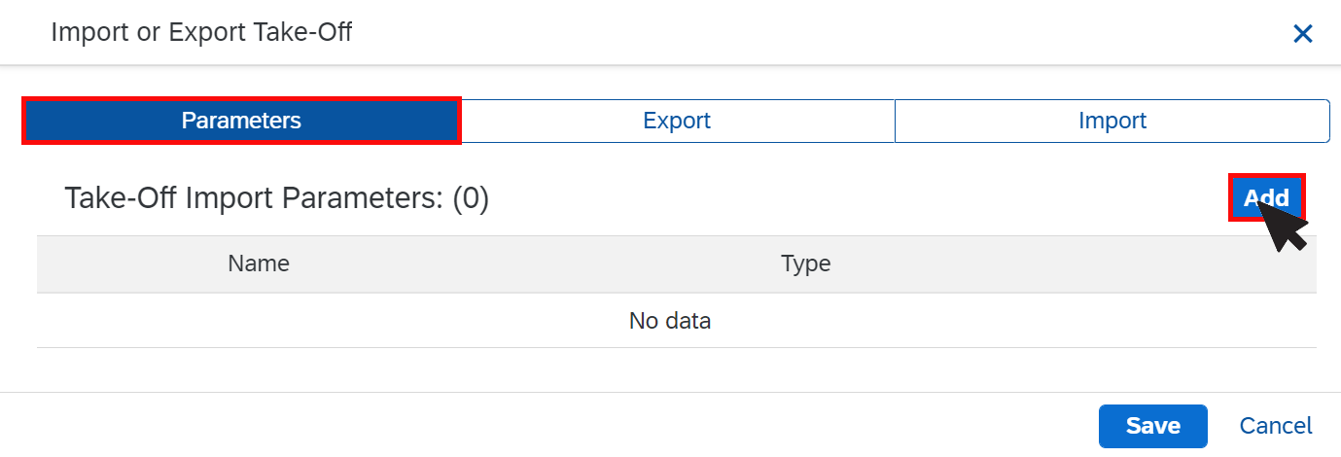Confirm with the Save button in the footer
Image resolution: width=1341 pixels, height=457 pixels.
click(1152, 426)
